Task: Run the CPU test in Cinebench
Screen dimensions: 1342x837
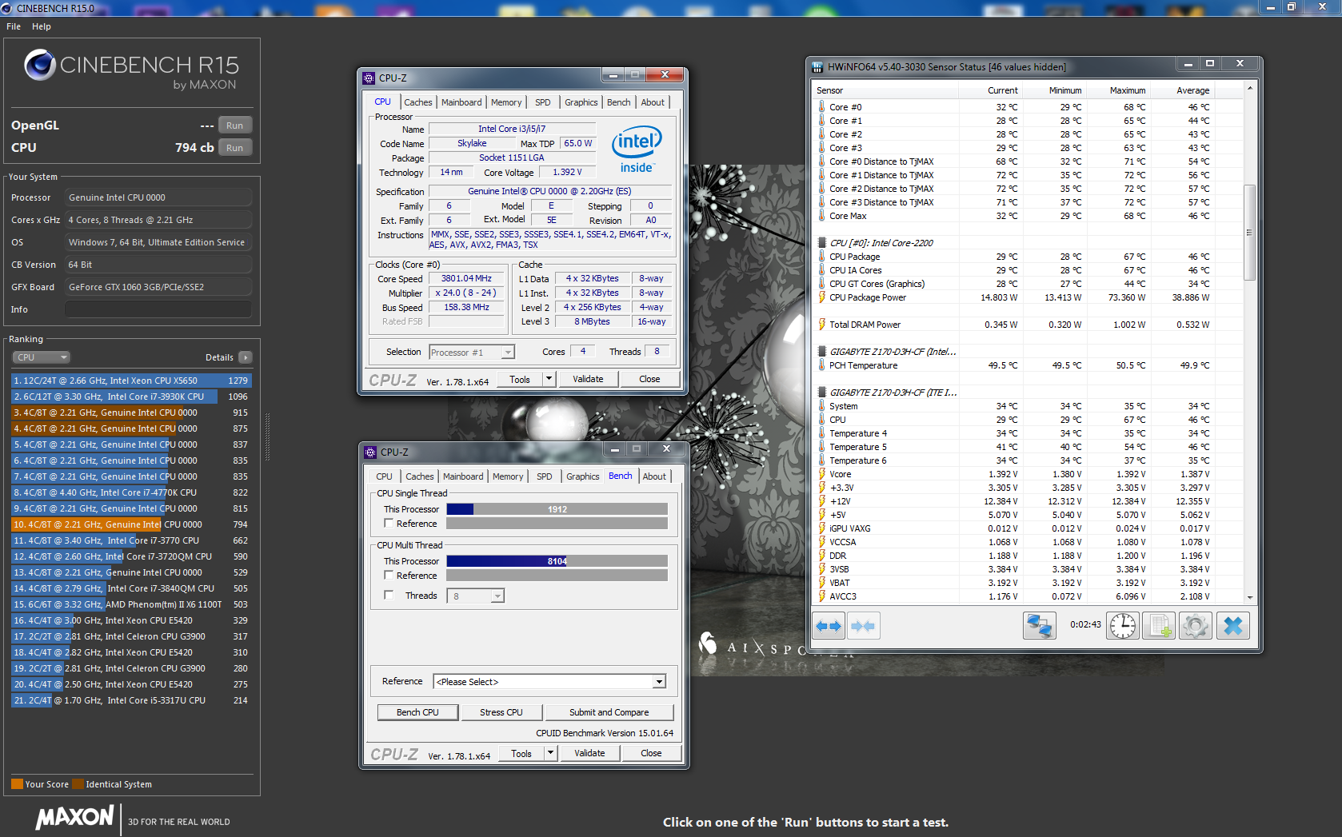Action: pyautogui.click(x=234, y=148)
